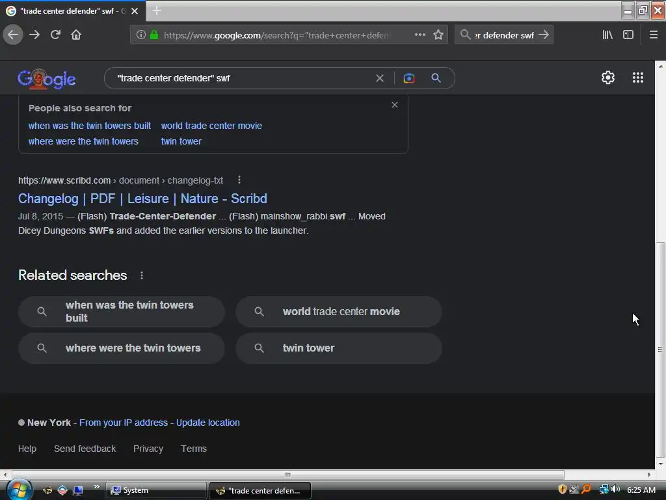The width and height of the screenshot is (666, 500).
Task: Open three-dot options for Scribd result
Action: pyautogui.click(x=239, y=180)
